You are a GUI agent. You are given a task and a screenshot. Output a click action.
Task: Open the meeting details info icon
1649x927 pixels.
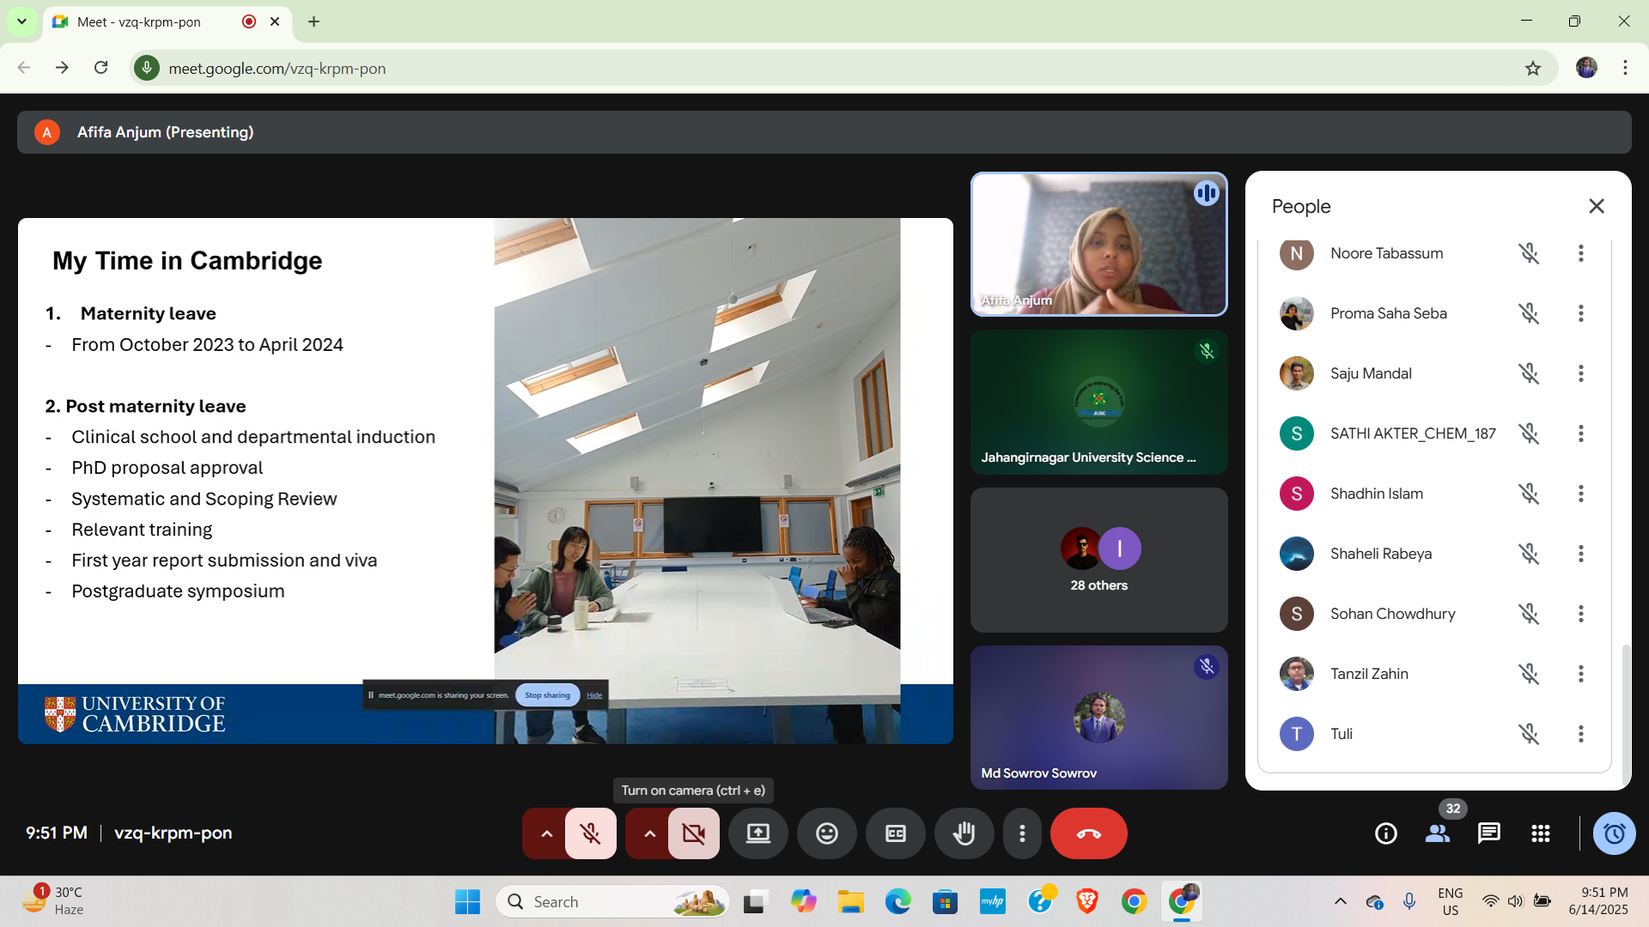click(1385, 833)
